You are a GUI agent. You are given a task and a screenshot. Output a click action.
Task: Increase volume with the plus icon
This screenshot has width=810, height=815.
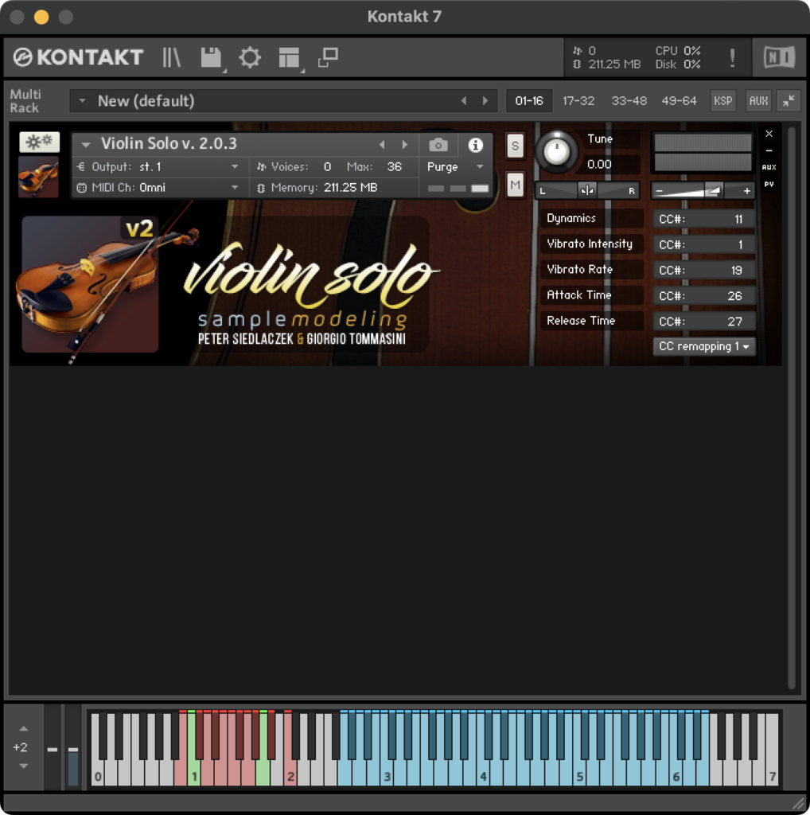[746, 191]
